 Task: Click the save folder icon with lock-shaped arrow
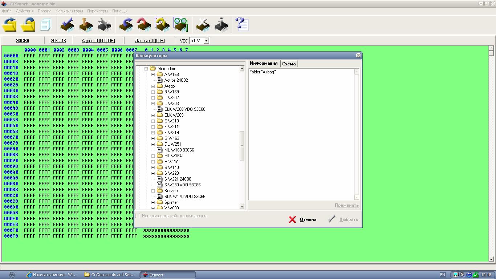(x=28, y=24)
